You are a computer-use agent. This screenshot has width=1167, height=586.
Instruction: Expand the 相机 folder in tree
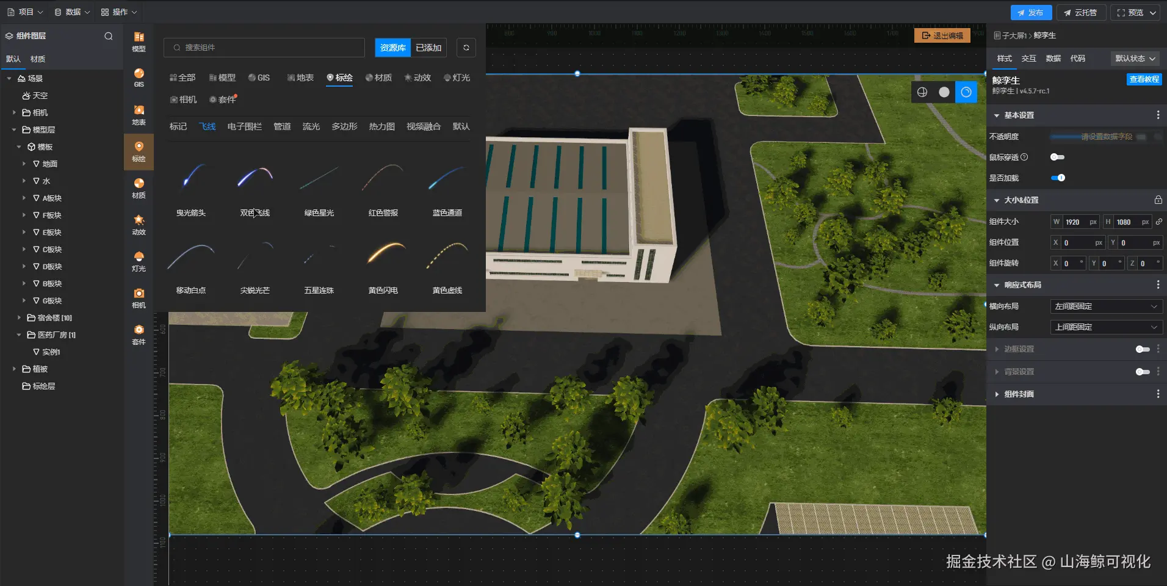[14, 112]
